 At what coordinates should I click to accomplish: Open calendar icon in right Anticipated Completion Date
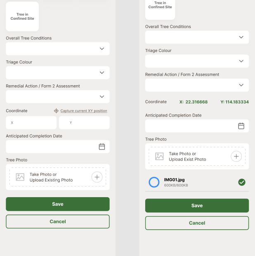[241, 126]
